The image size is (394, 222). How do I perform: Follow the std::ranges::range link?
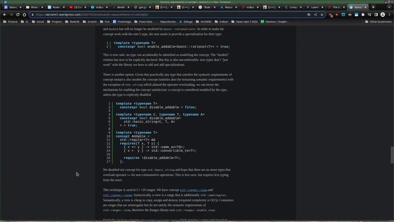point(118,195)
